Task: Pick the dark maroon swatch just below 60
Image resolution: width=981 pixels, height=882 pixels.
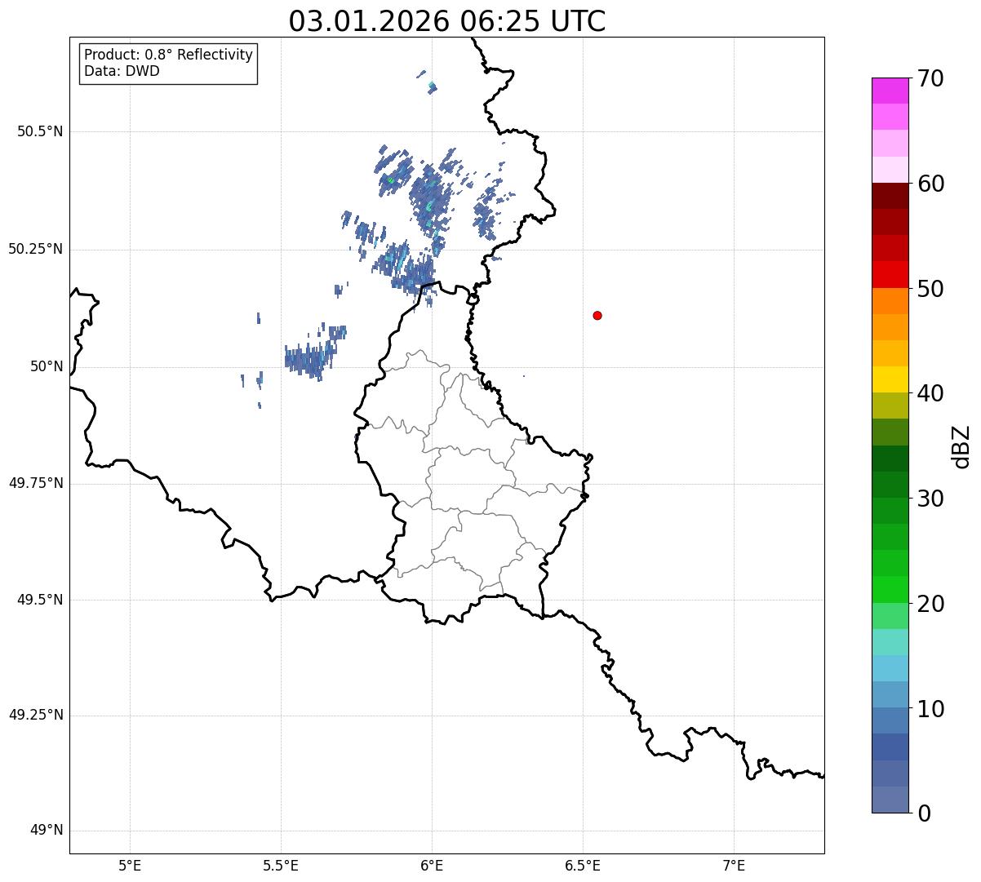Action: 890,196
